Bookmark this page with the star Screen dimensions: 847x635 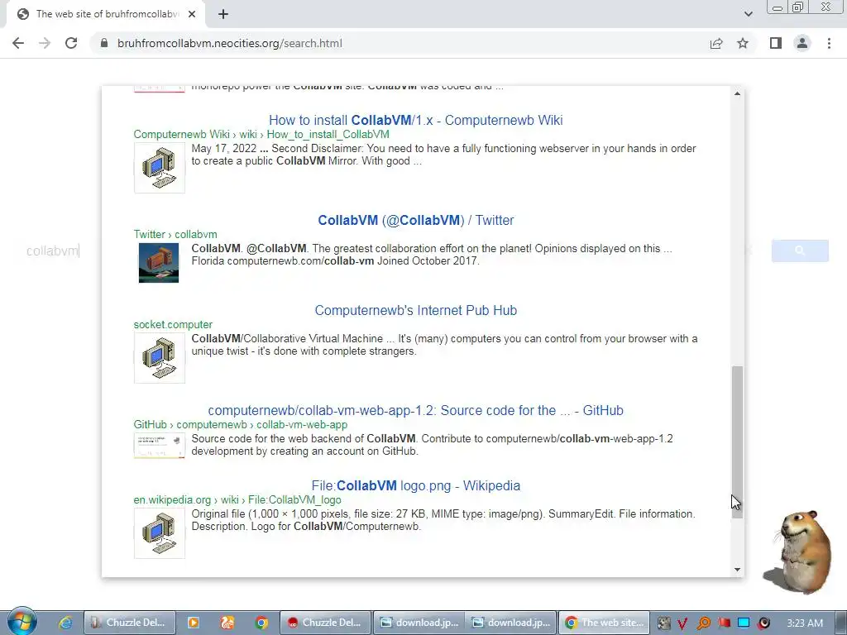(x=743, y=43)
